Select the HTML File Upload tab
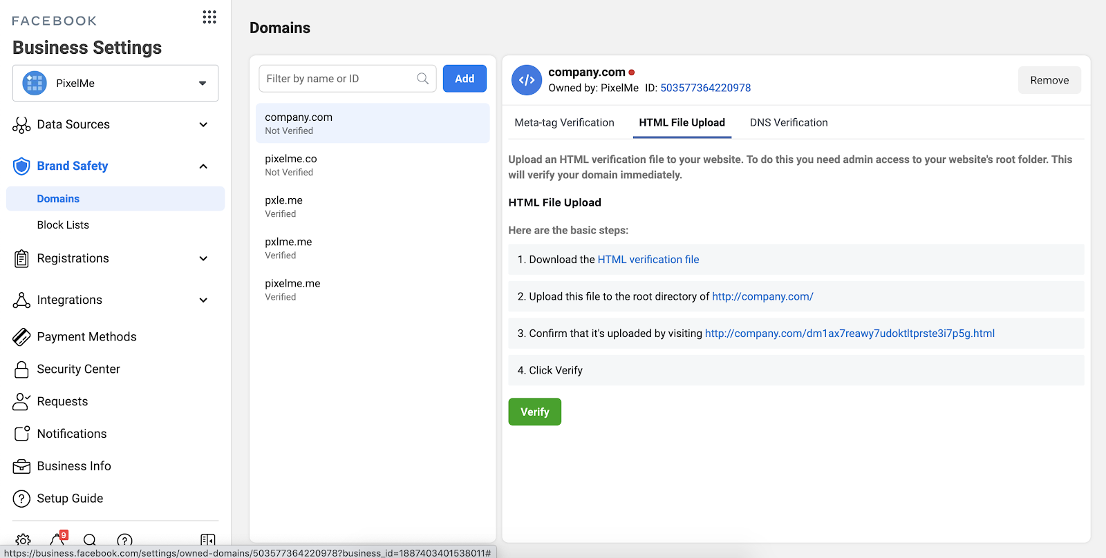The width and height of the screenshot is (1106, 558). point(682,122)
